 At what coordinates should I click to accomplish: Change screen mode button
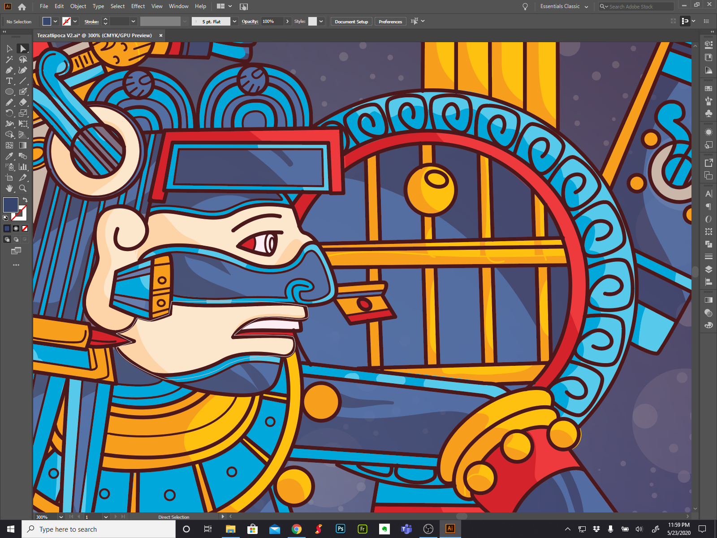pos(16,251)
